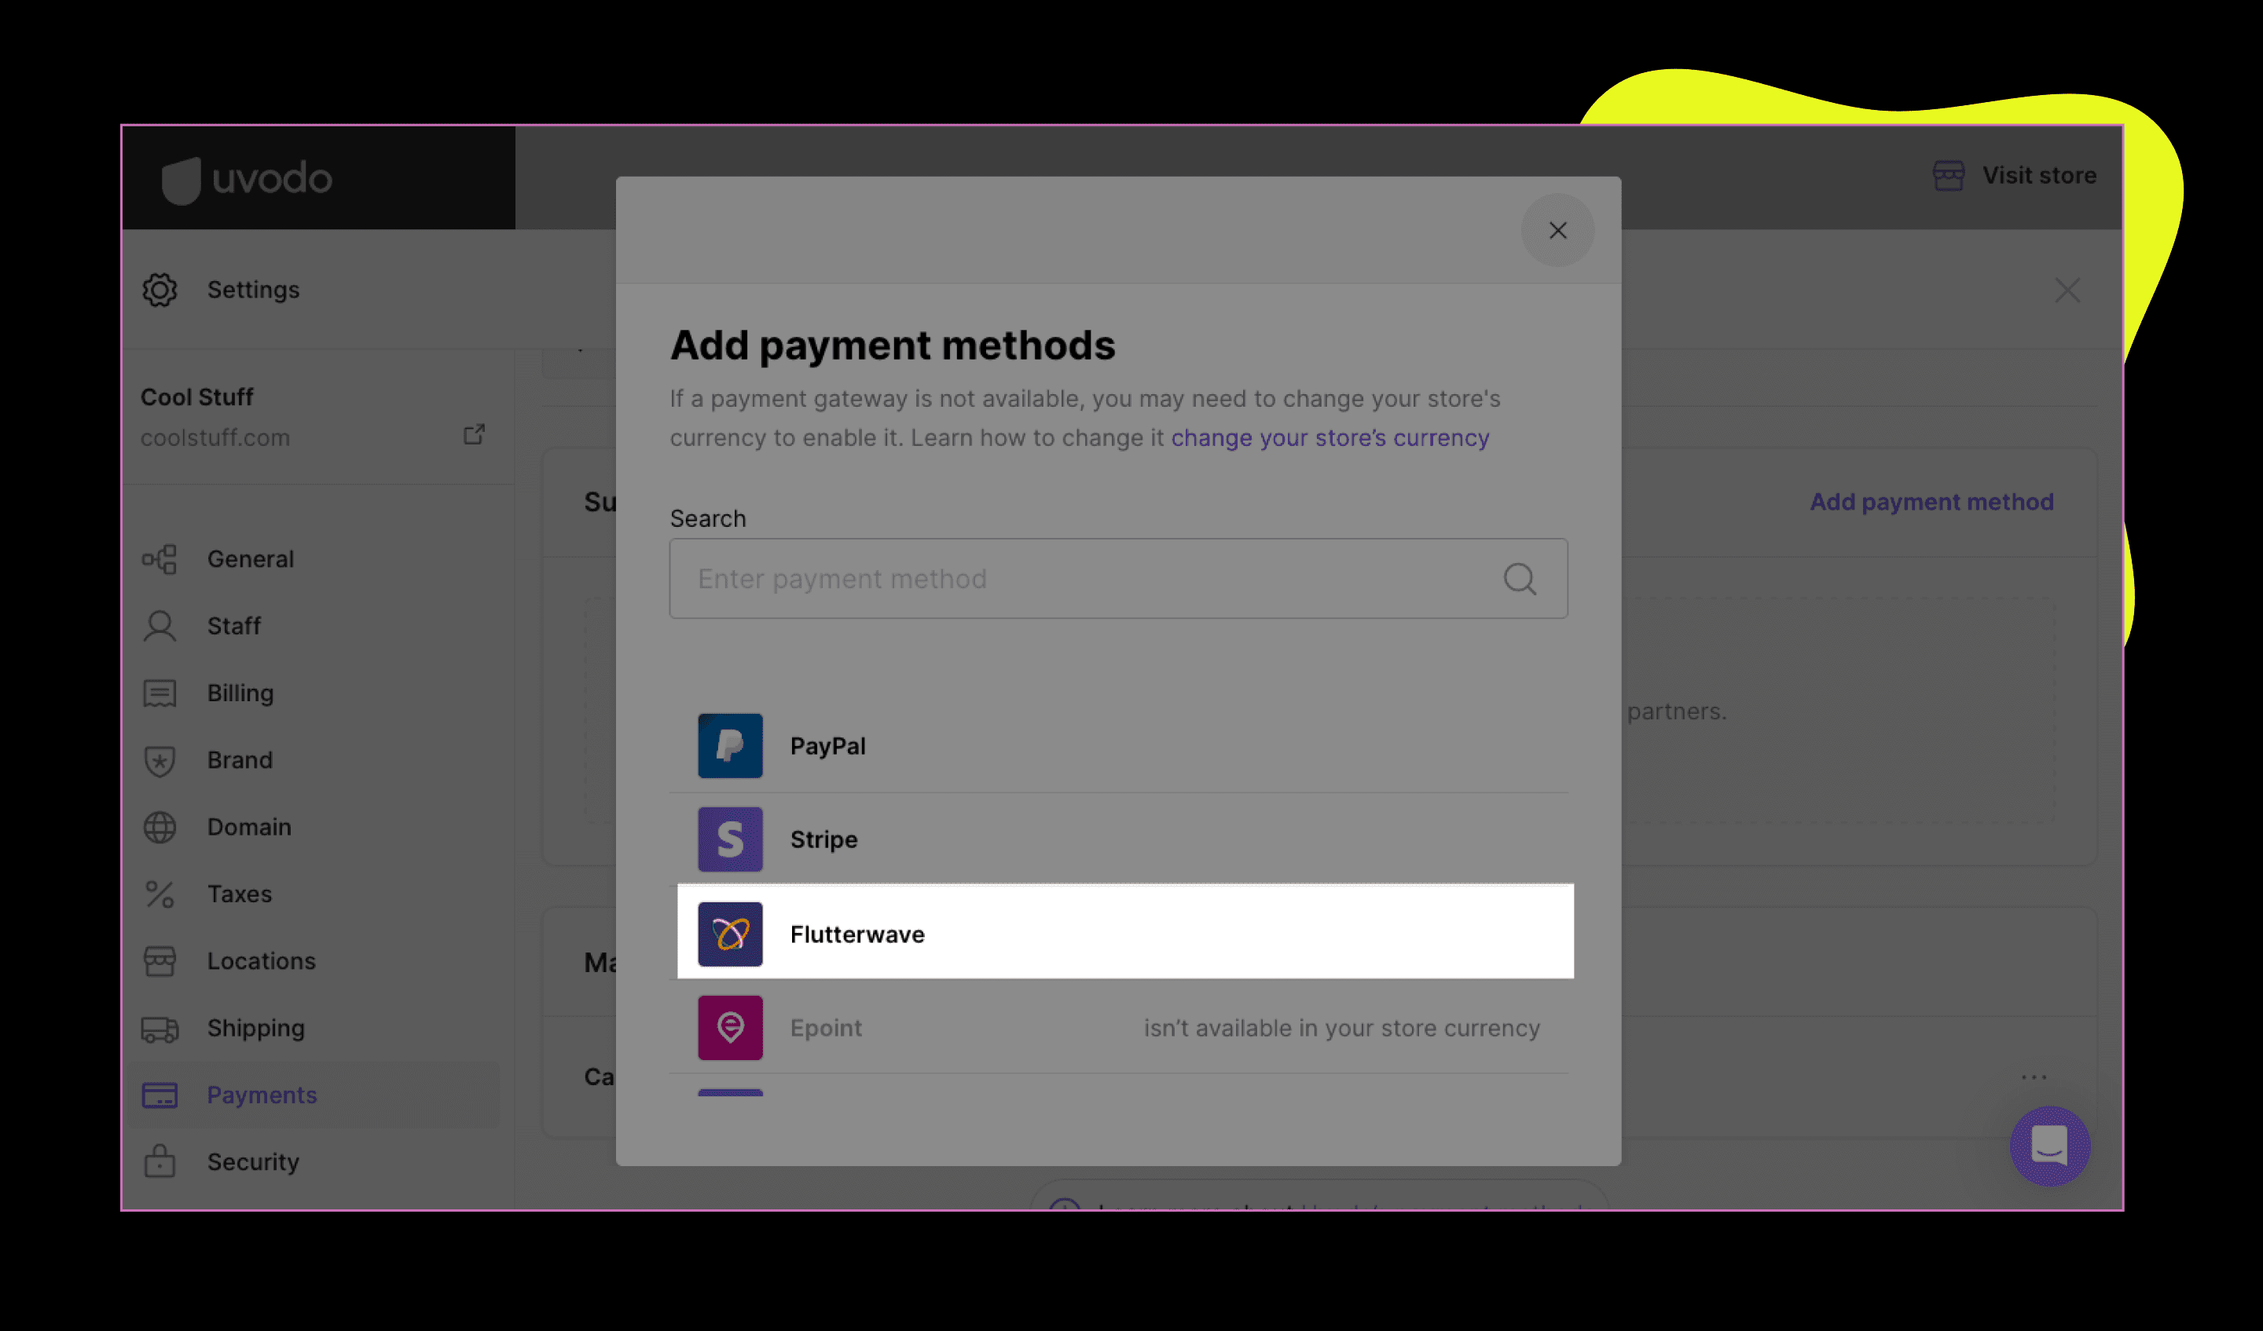Screen dimensions: 2263x1331
Task: Close the Add payment methods dialog
Action: [1557, 231]
